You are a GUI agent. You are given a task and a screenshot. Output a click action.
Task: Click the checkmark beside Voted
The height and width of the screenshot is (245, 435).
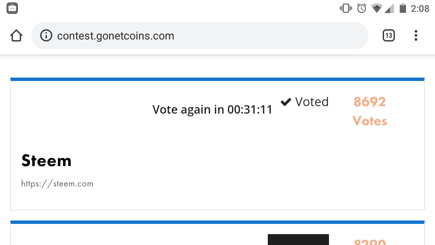pos(286,102)
